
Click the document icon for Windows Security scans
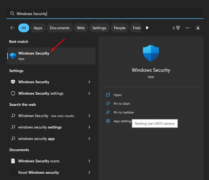tap(13, 161)
